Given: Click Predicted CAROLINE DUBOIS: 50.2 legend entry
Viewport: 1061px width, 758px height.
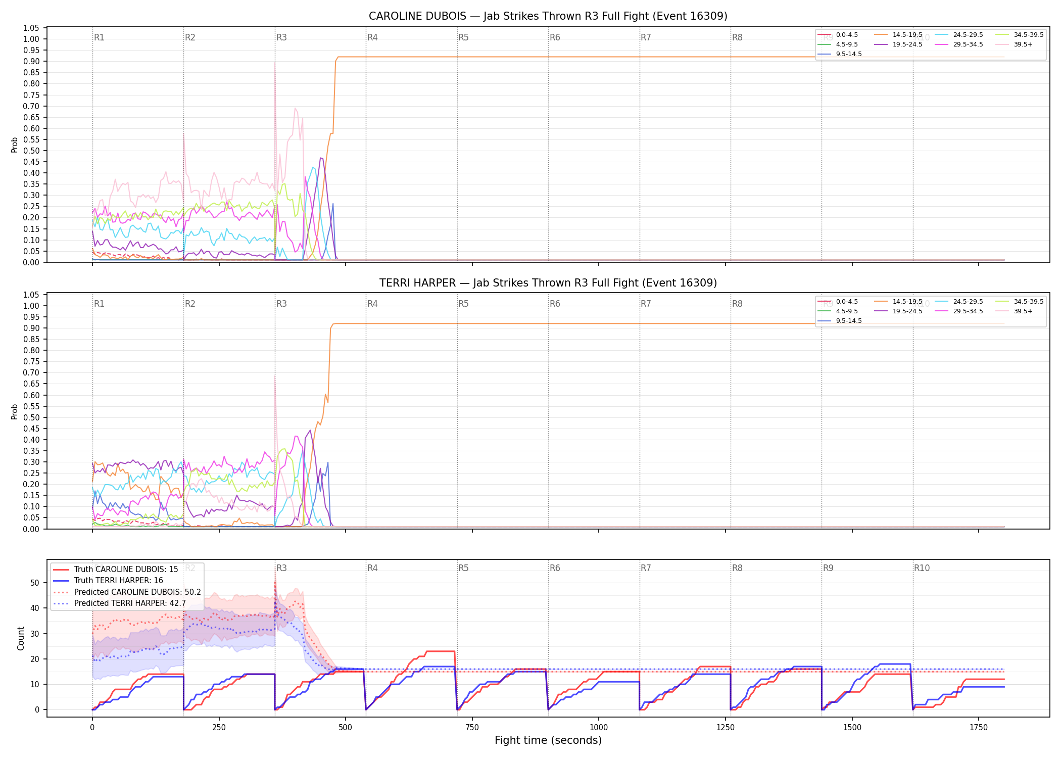Looking at the screenshot, I should tap(127, 592).
